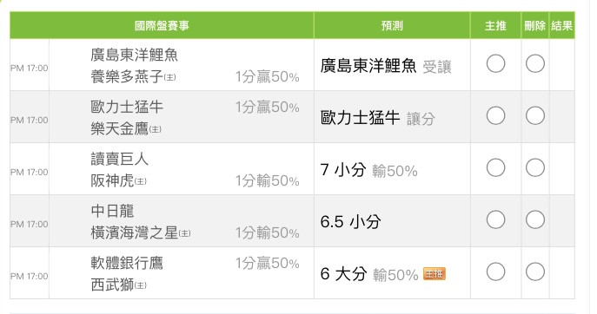
Task: Select 主推 radio for 歐力士猛牛 game
Action: 495,115
